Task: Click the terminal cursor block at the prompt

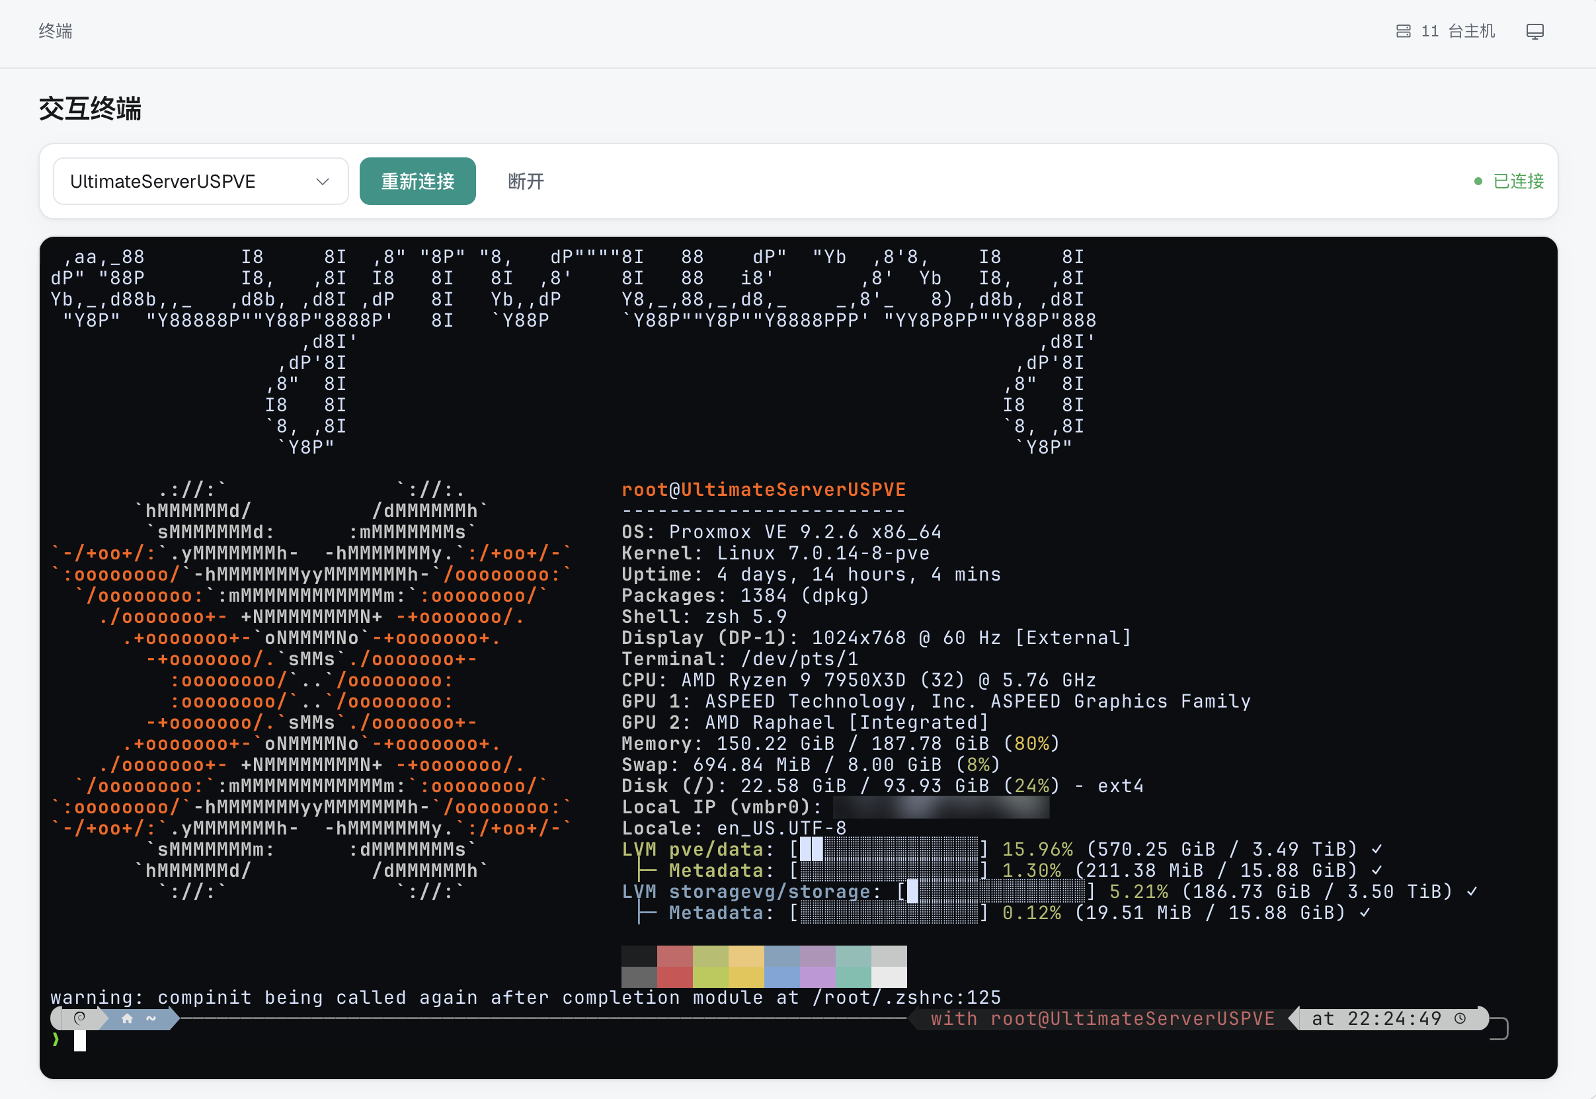Action: [80, 1039]
